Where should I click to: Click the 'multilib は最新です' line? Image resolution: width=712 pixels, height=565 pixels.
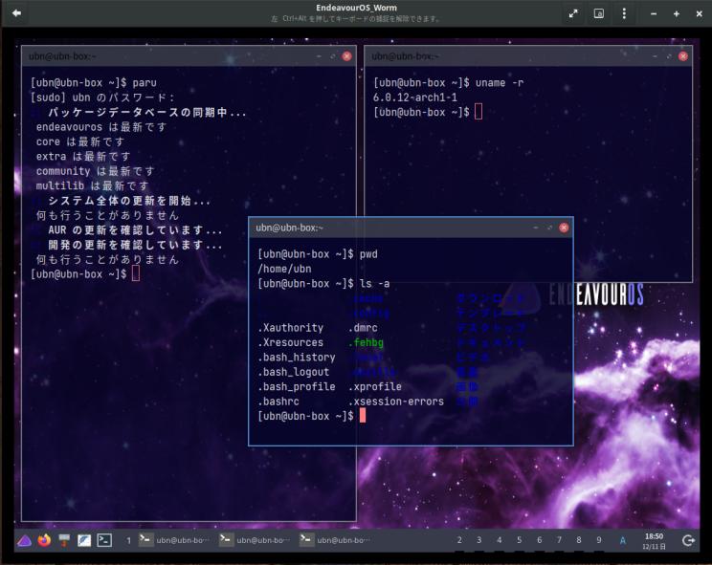coord(92,185)
